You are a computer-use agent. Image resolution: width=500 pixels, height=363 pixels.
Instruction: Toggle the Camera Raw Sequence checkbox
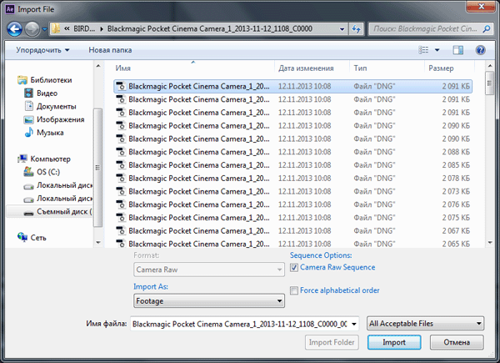pos(294,267)
